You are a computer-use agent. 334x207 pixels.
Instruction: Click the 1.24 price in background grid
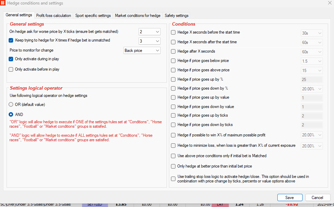click(239, 205)
